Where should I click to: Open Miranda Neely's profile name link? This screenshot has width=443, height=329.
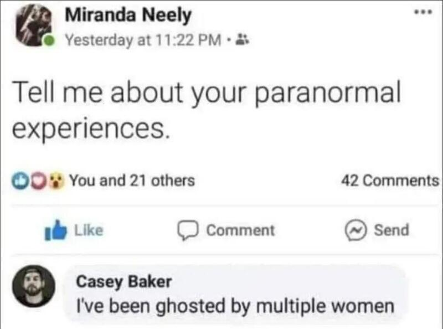click(x=128, y=16)
